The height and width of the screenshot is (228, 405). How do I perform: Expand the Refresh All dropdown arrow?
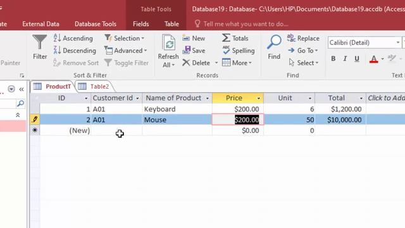pos(173,65)
